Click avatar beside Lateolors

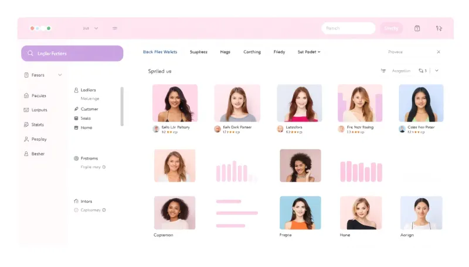coord(280,129)
